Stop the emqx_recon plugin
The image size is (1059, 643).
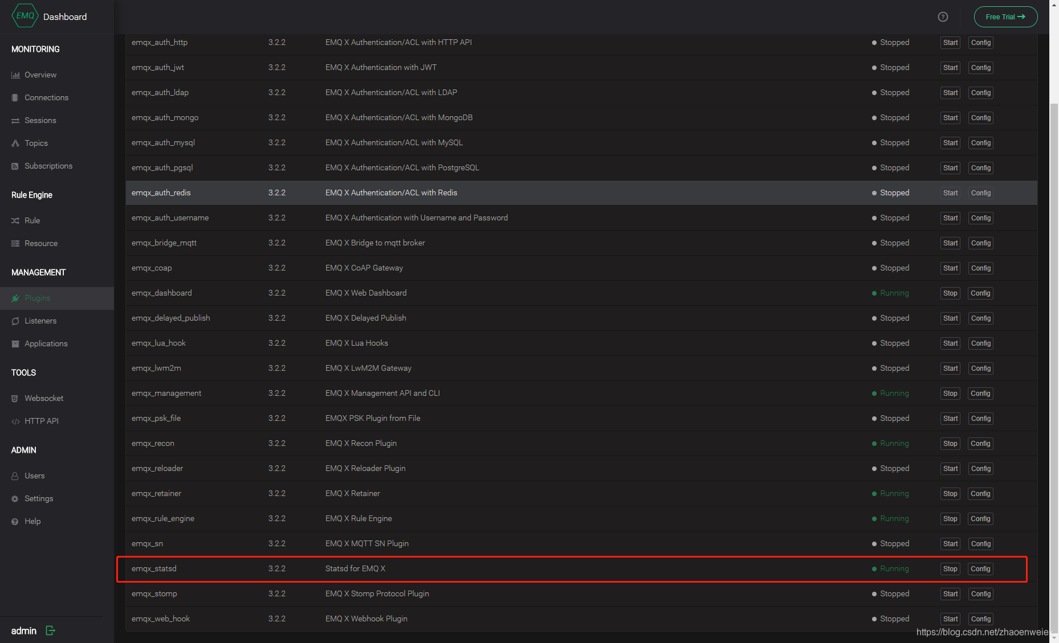click(x=950, y=444)
